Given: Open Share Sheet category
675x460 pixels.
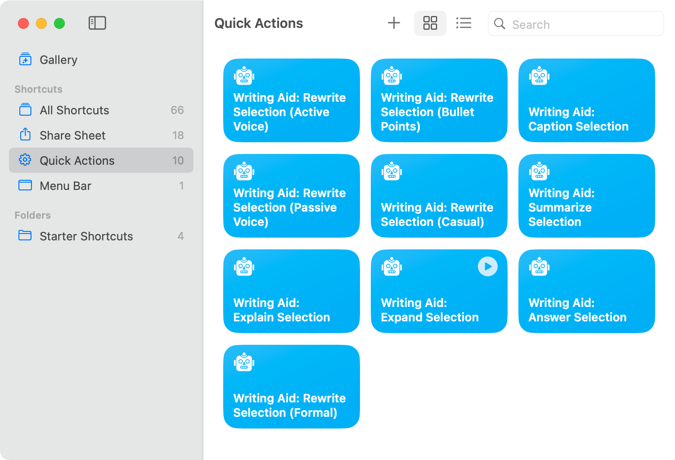Looking at the screenshot, I should point(101,135).
